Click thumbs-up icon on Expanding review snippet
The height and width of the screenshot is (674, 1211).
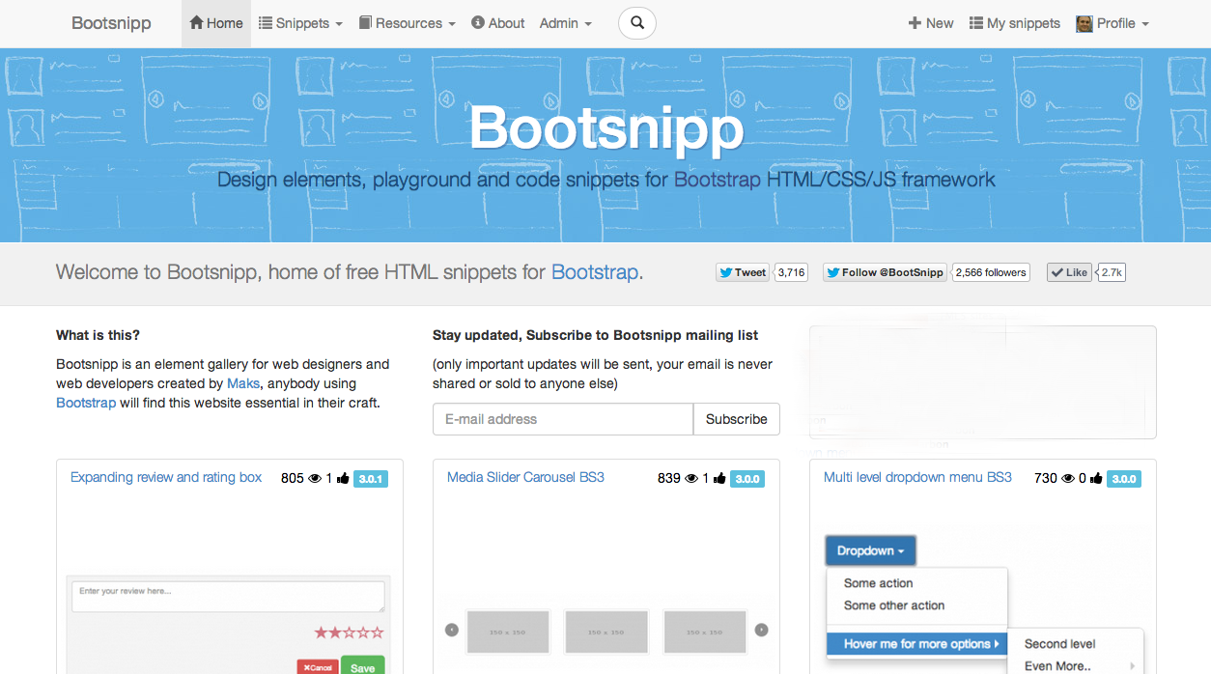coord(343,478)
